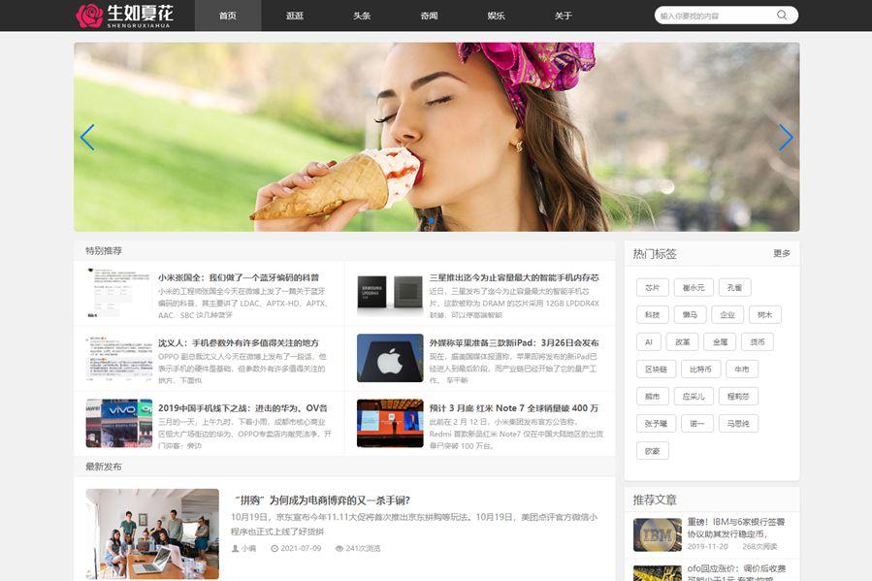Select the 树木 tag
Screen dimensions: 872x581
[x=764, y=314]
